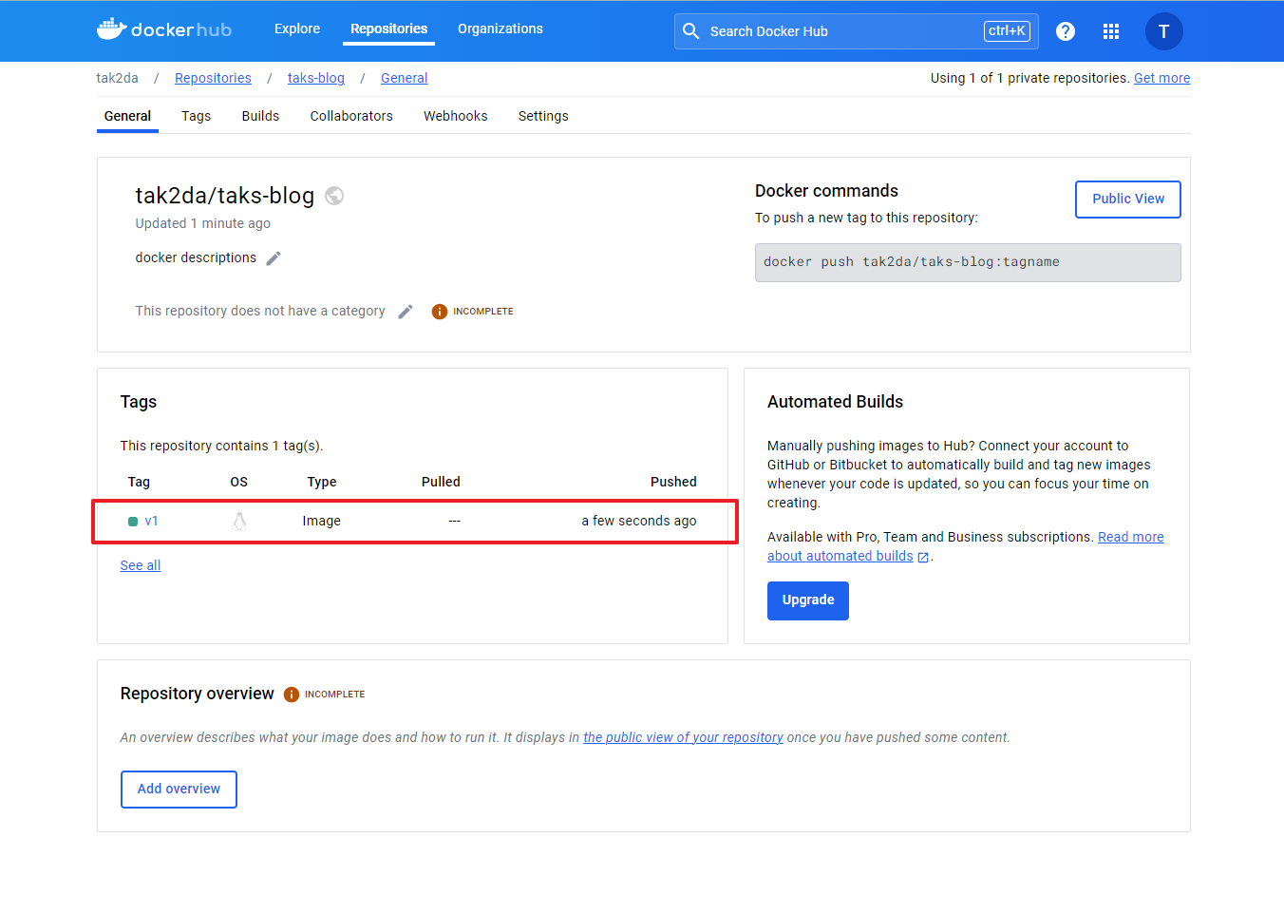This screenshot has width=1284, height=914.
Task: Click the public globe icon beside taks-blog
Action: tap(334, 196)
